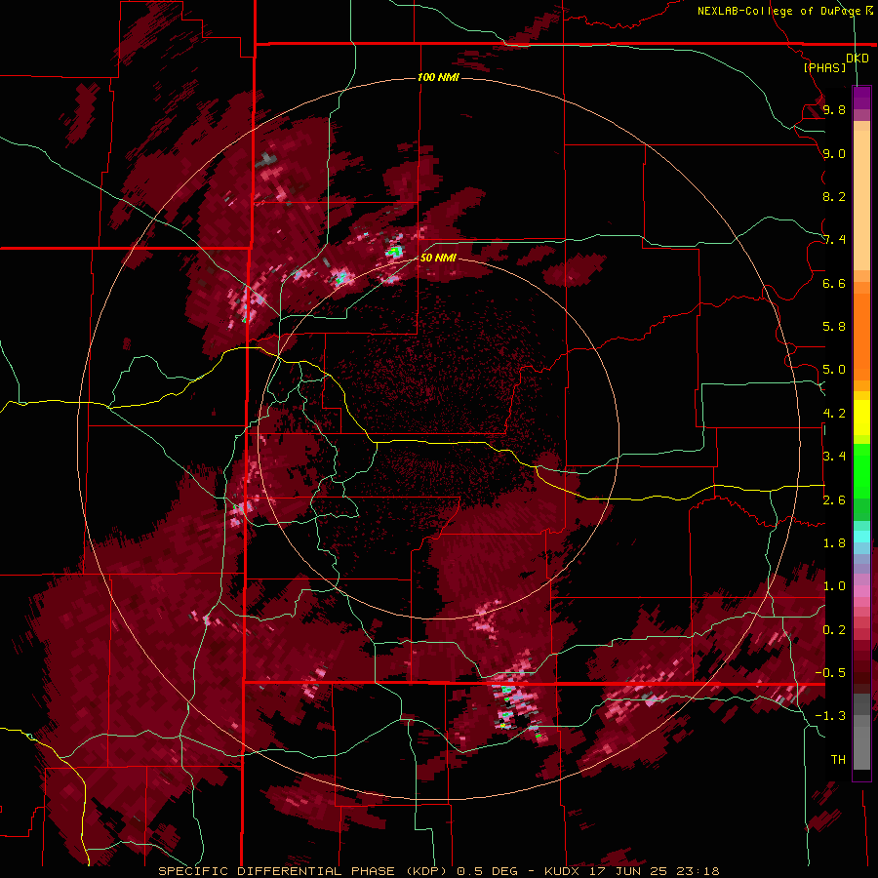The height and width of the screenshot is (878, 878).
Task: Click the purple segment atop the color bar
Action: point(861,98)
